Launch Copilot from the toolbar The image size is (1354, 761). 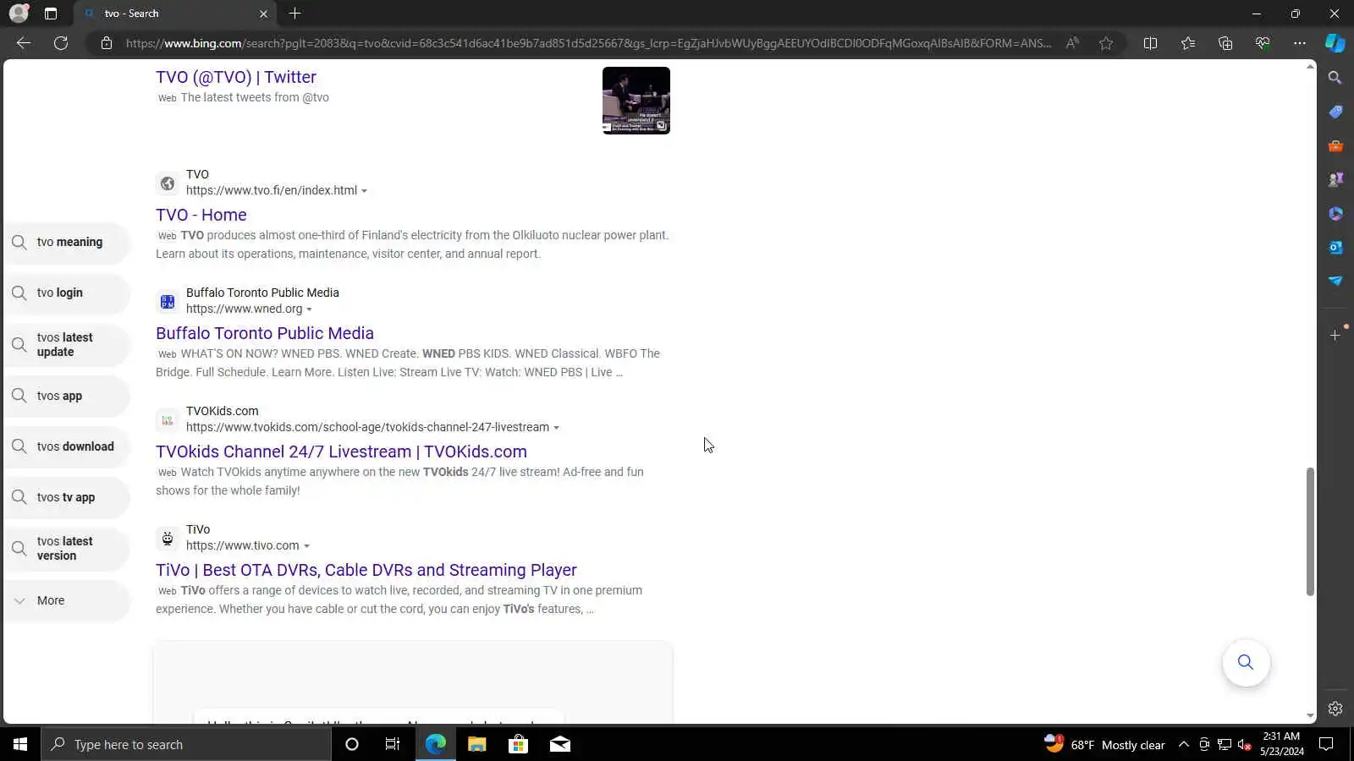click(1335, 43)
